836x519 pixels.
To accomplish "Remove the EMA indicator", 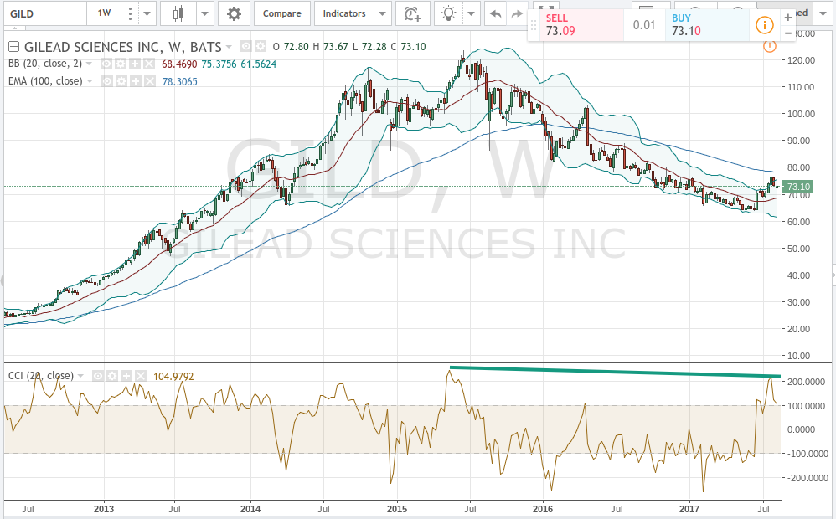I will [x=149, y=81].
